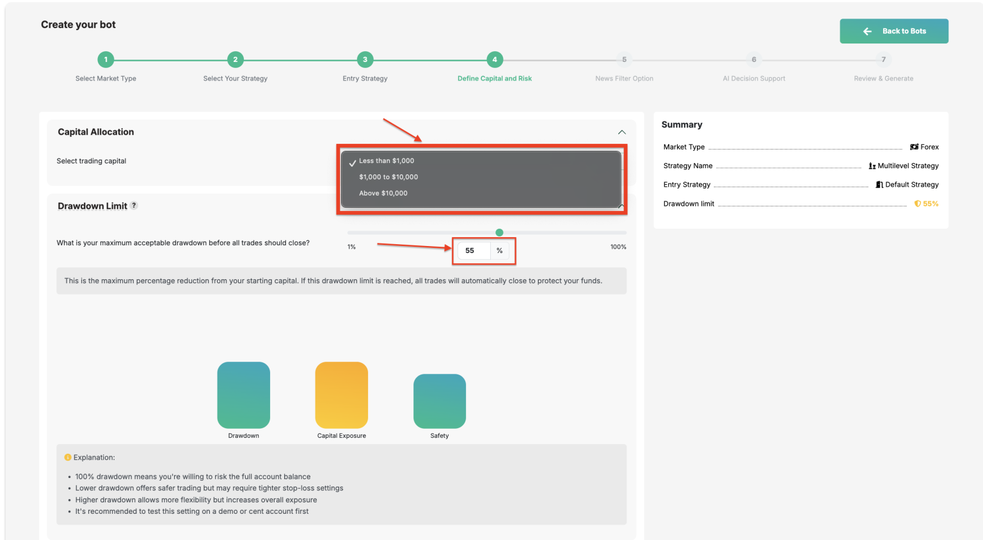Image resolution: width=983 pixels, height=540 pixels.
Task: Jump to the AI Decision Support step
Action: [754, 59]
